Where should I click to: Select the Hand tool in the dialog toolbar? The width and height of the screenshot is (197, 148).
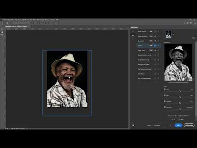pos(2,32)
